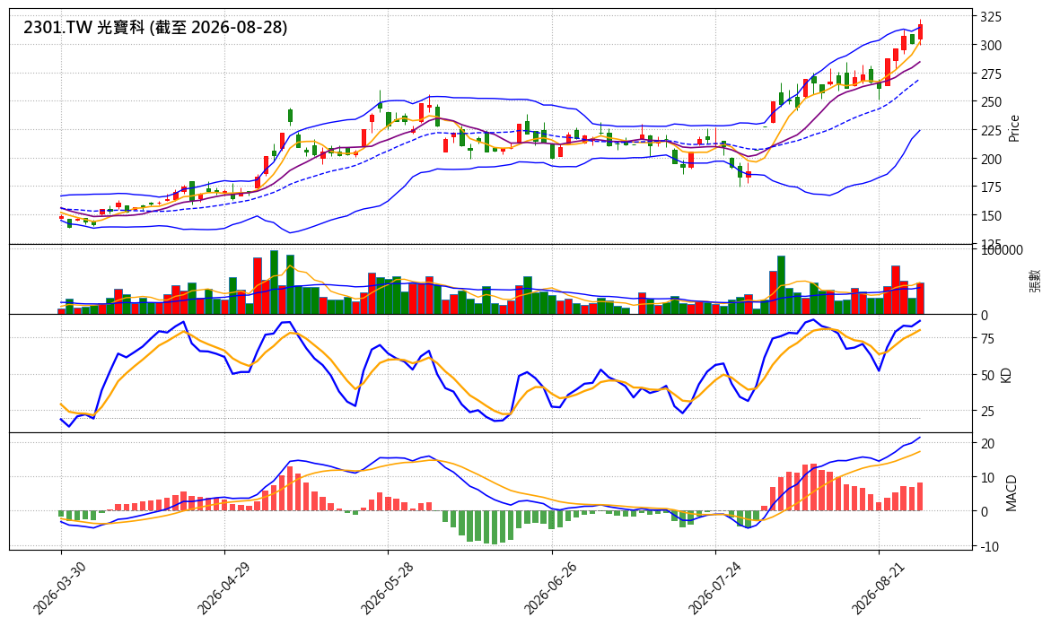Image resolution: width=1051 pixels, height=626 pixels.
Task: Click the 200 tick on Price axis
Action: pos(990,159)
